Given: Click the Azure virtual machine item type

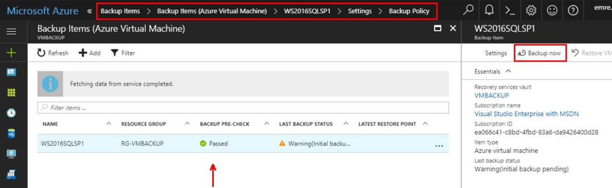Looking at the screenshot, I should click(x=506, y=151).
